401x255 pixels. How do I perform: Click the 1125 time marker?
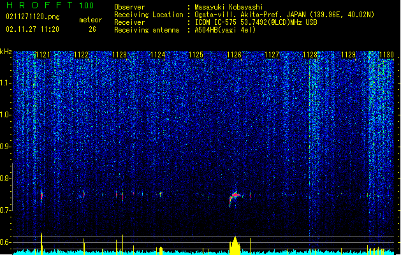[x=196, y=55]
